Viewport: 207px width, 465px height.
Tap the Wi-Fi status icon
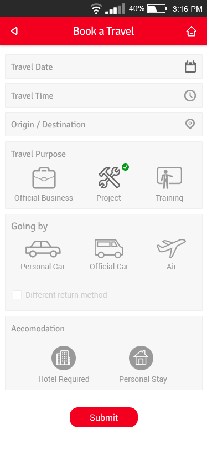[x=96, y=9]
